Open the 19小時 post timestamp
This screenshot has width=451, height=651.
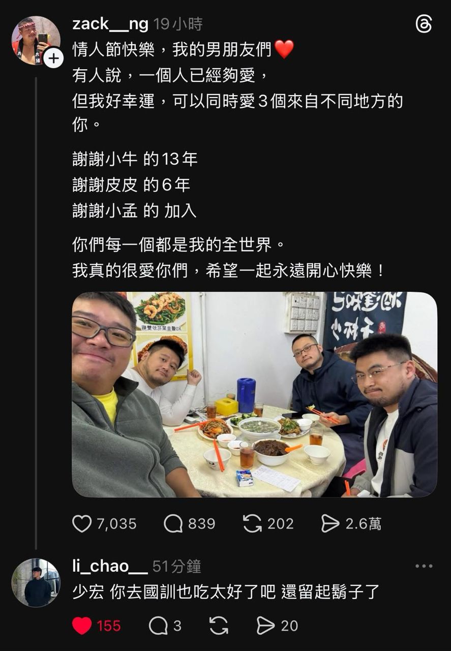178,24
